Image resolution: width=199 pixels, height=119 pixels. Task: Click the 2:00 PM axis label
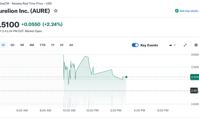pos(116,110)
